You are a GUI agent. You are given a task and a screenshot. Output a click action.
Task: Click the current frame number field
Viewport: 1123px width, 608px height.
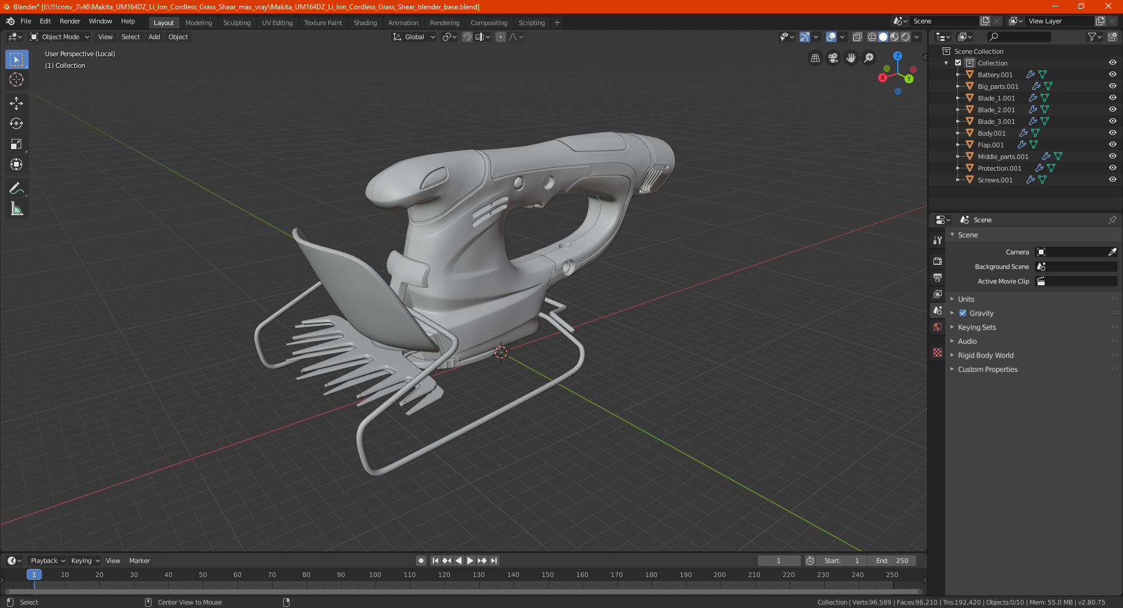point(778,561)
